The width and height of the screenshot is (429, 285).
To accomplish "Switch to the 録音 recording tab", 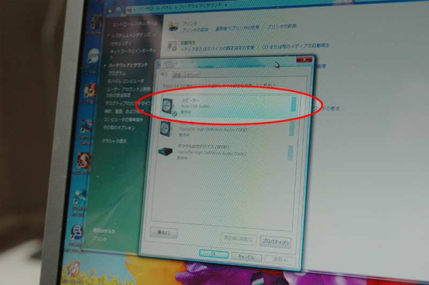I will [178, 75].
